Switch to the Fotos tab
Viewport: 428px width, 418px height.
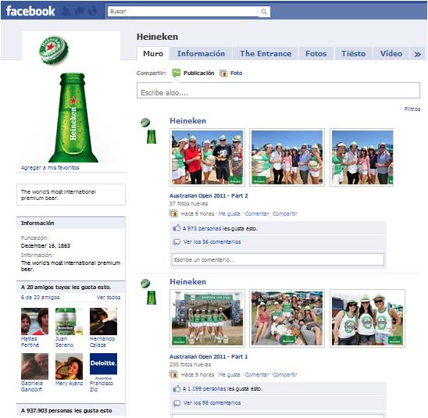[x=316, y=53]
